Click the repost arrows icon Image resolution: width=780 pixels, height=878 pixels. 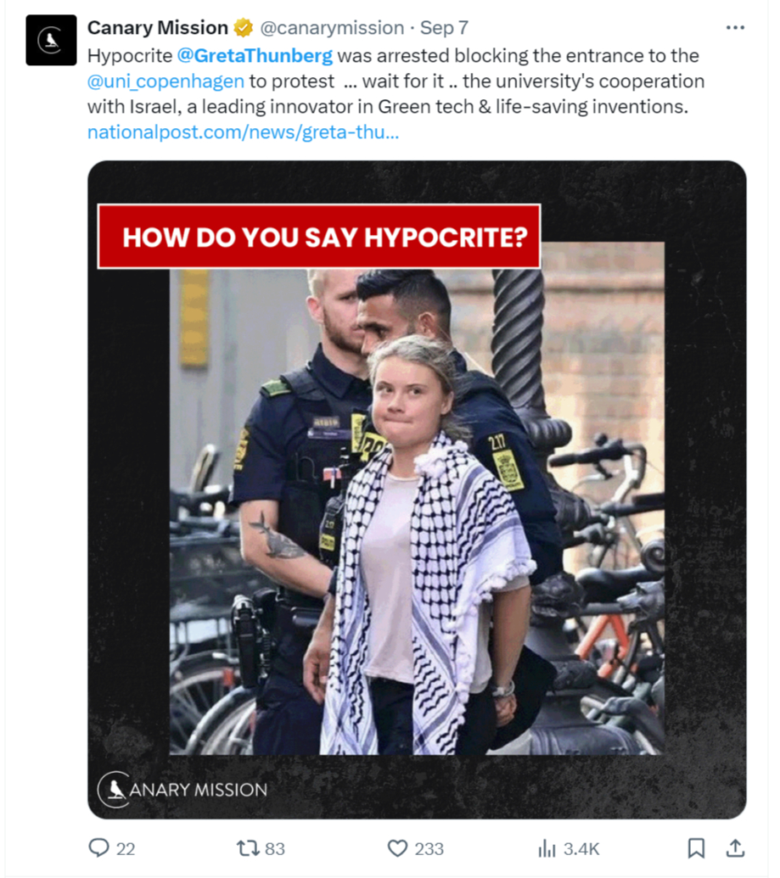click(x=246, y=847)
